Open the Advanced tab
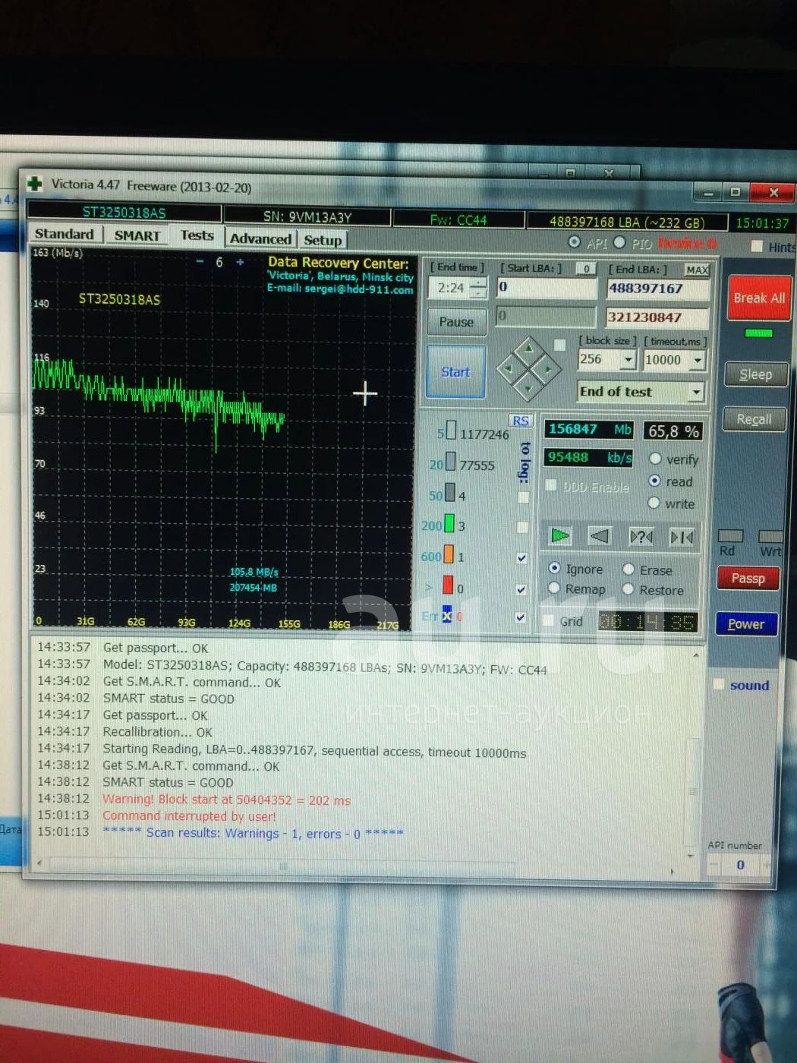This screenshot has height=1063, width=797. [x=260, y=238]
